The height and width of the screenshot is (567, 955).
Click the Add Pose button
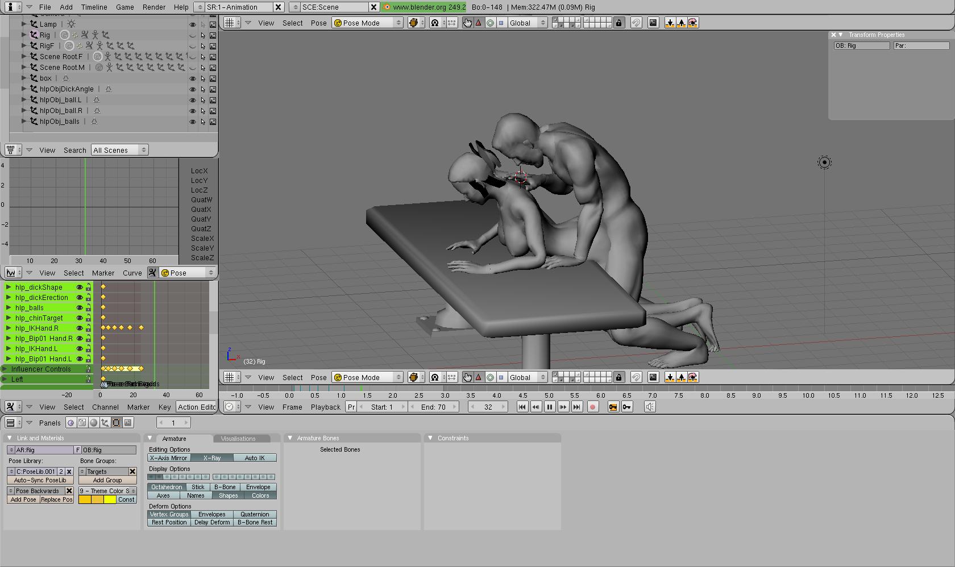coord(23,500)
